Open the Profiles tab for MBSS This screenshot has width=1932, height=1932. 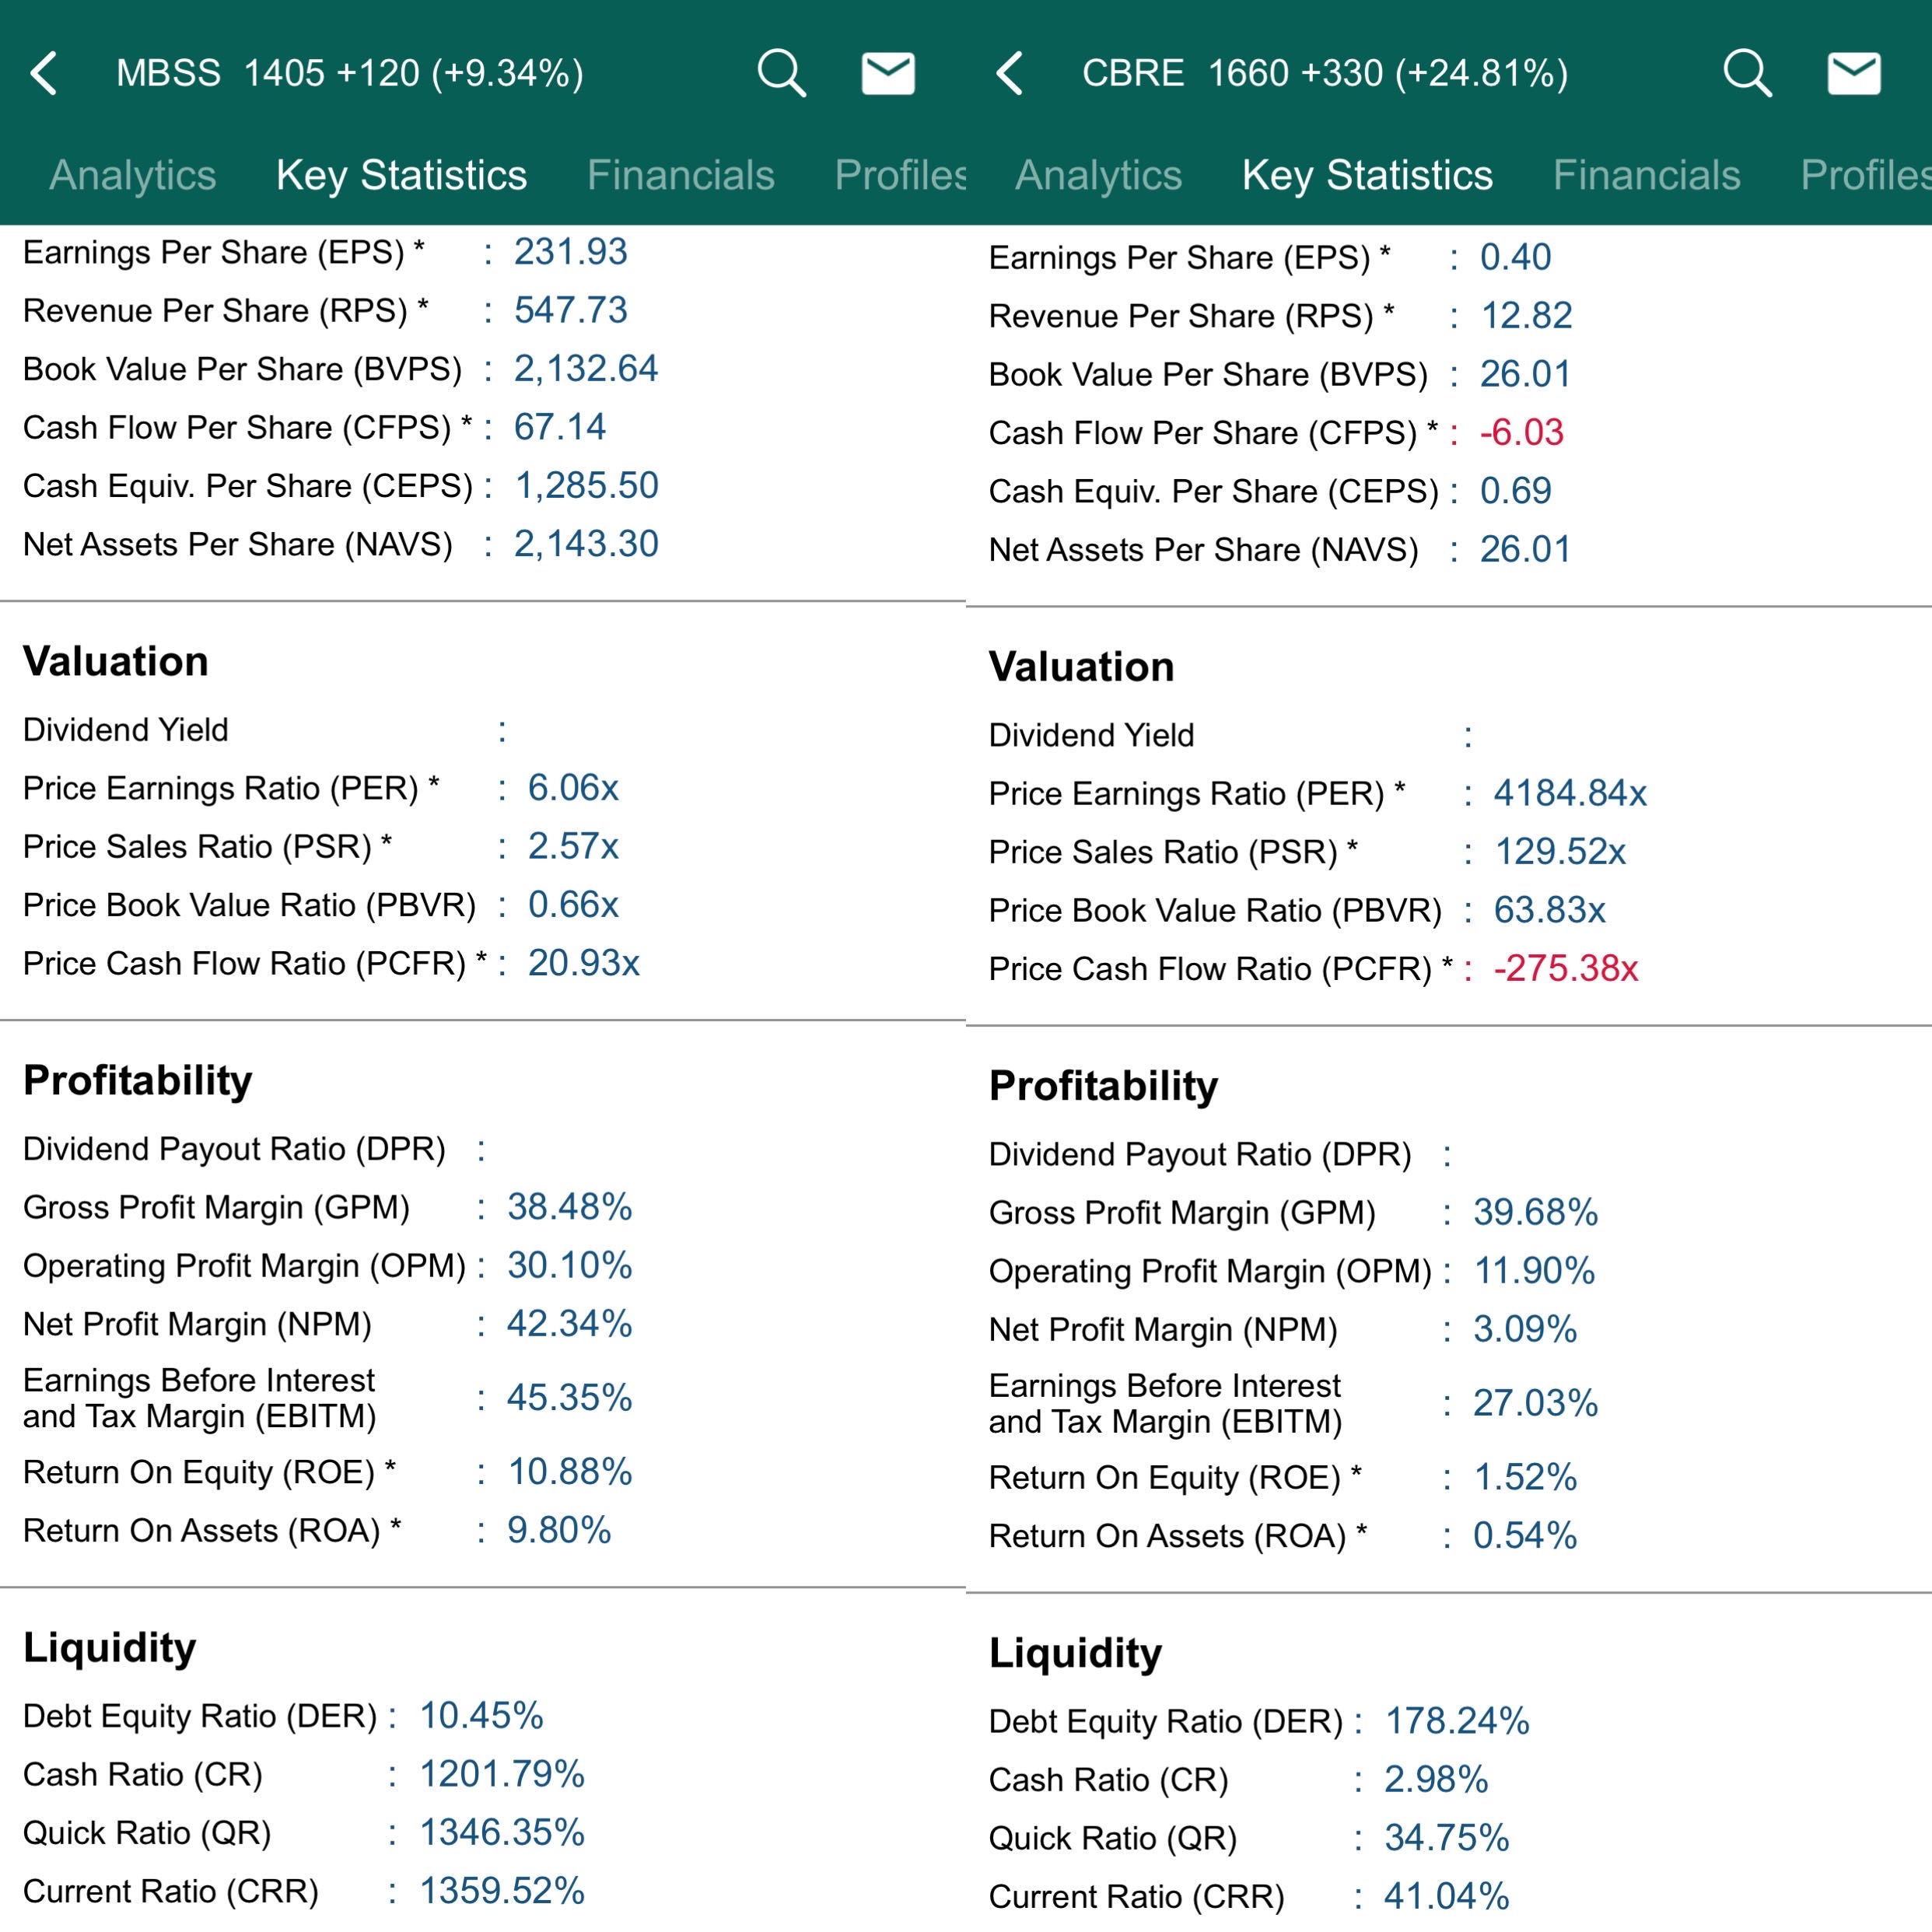click(x=900, y=175)
